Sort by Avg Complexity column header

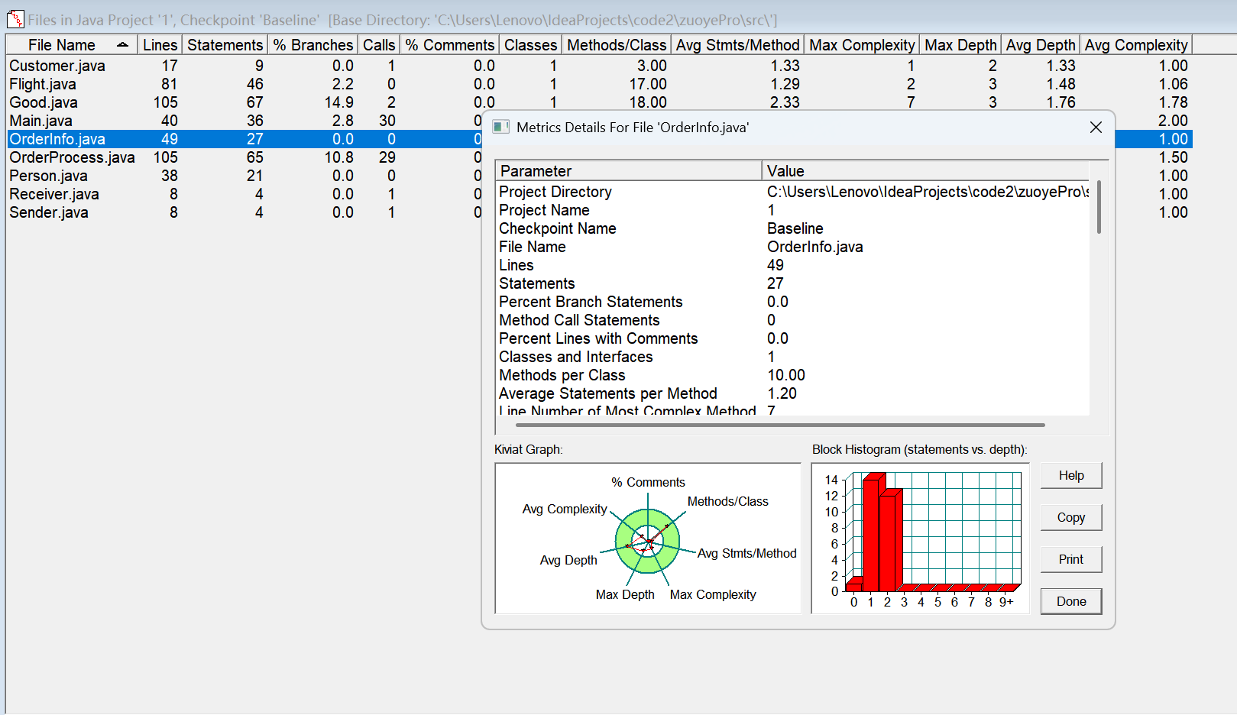1136,45
